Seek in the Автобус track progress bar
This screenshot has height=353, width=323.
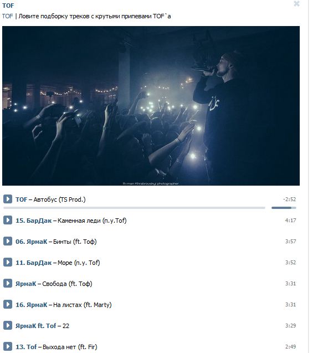click(x=135, y=208)
